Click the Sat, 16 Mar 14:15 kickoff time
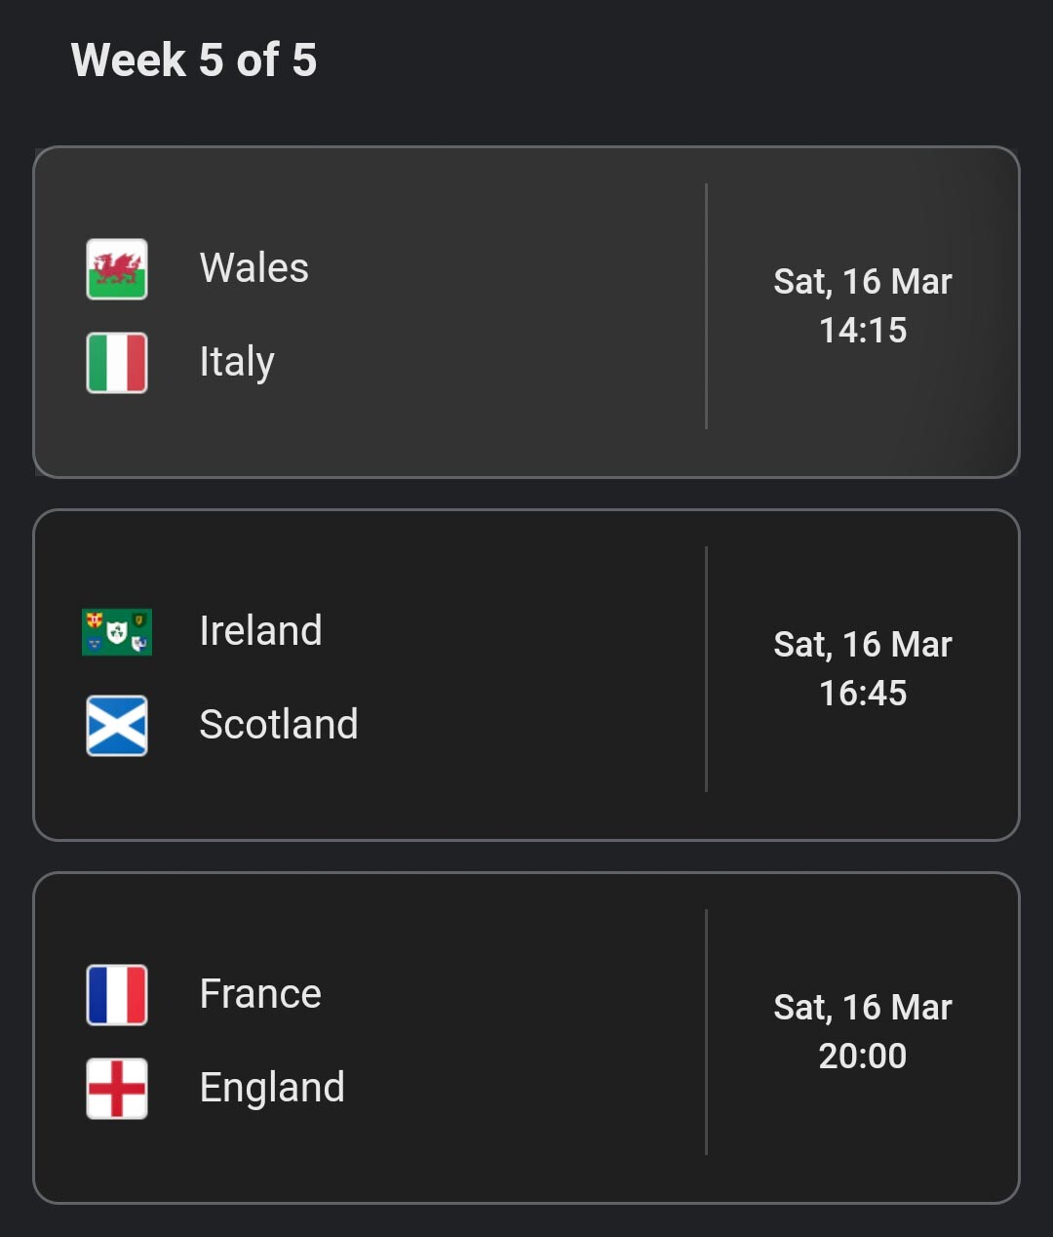The height and width of the screenshot is (1237, 1053). [863, 306]
